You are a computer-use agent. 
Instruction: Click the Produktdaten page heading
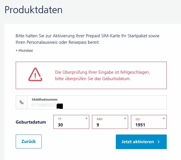tap(34, 10)
